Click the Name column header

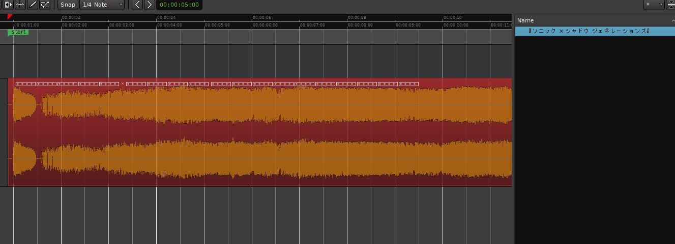click(590, 20)
